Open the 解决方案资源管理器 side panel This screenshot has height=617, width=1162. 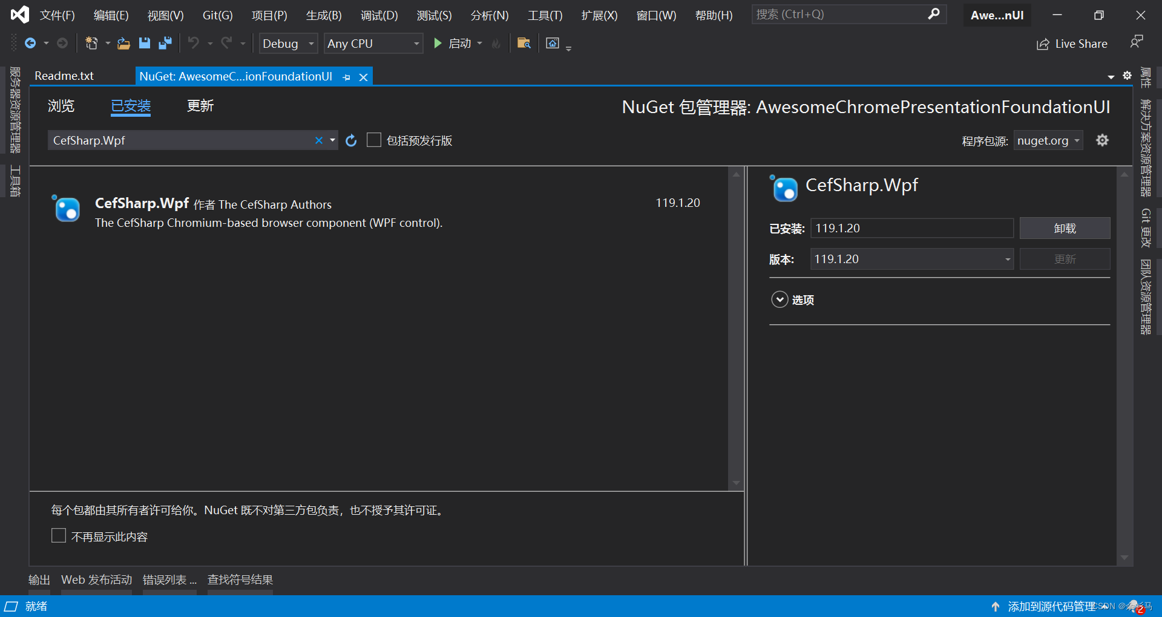click(1146, 148)
